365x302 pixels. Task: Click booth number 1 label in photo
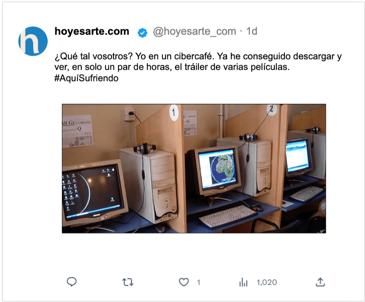point(173,113)
